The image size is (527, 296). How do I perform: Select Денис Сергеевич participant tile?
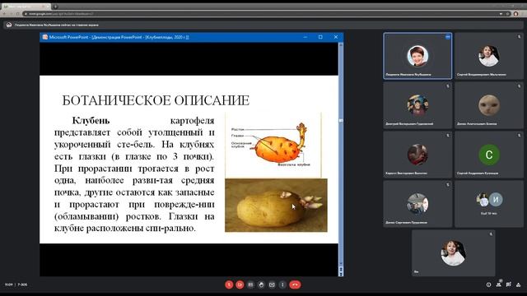[417, 204]
